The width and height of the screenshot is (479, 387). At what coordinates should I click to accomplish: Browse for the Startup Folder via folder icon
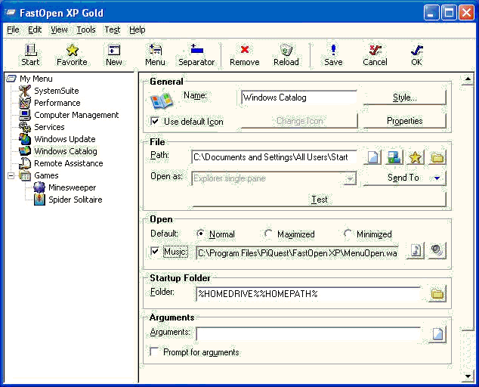[437, 294]
